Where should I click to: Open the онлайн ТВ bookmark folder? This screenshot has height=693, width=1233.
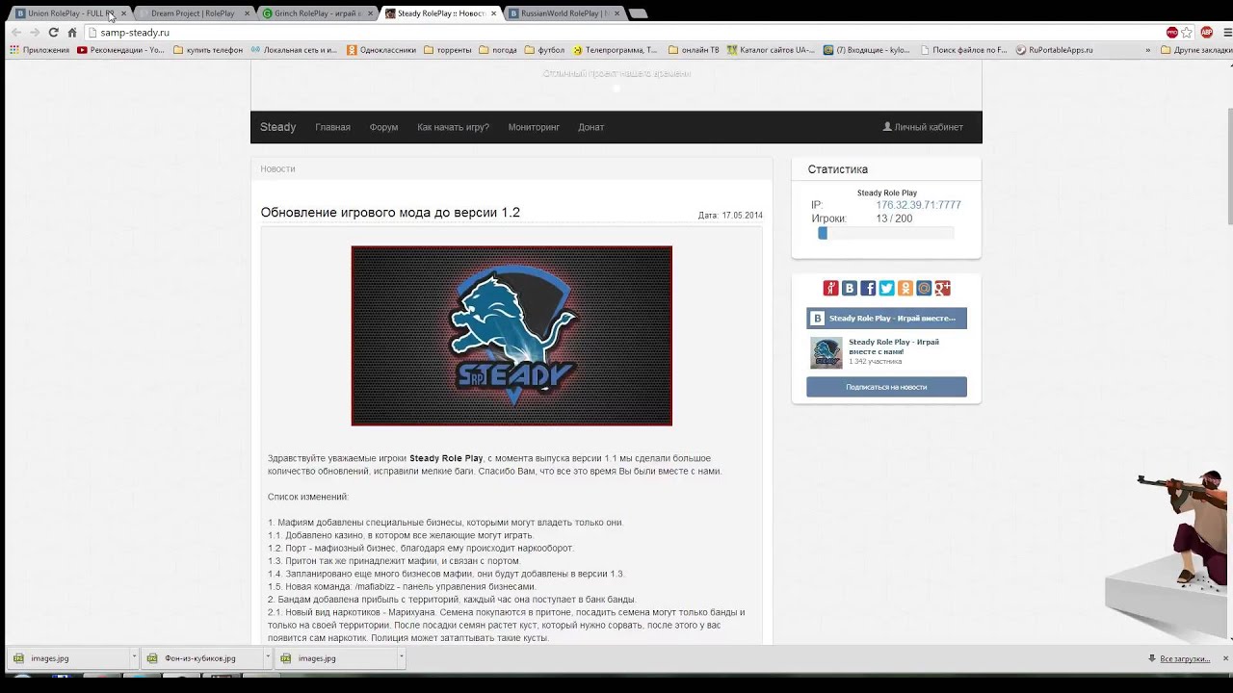point(694,50)
